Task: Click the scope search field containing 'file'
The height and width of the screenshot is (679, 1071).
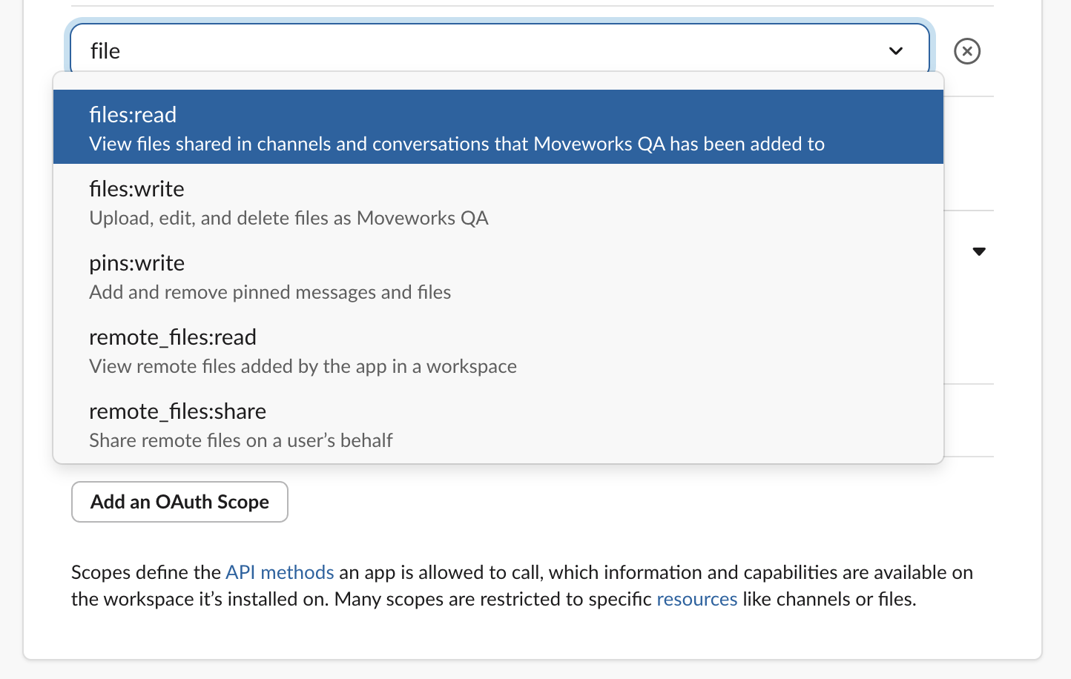Action: pyautogui.click(x=500, y=50)
